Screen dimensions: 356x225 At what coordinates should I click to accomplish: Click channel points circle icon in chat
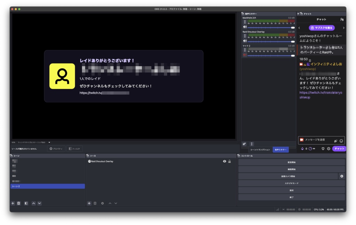click(310, 149)
